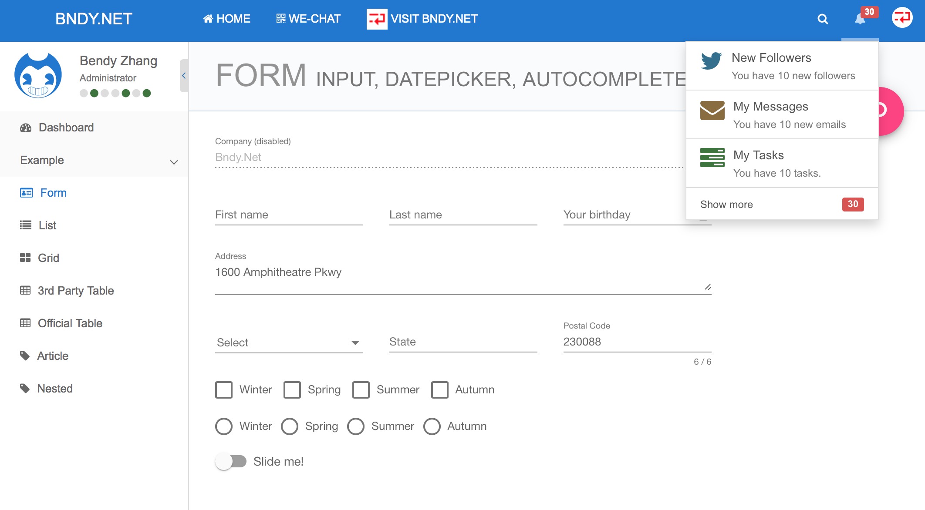Go to Official Table in sidebar
Screen dimensions: 925x510
pos(70,323)
